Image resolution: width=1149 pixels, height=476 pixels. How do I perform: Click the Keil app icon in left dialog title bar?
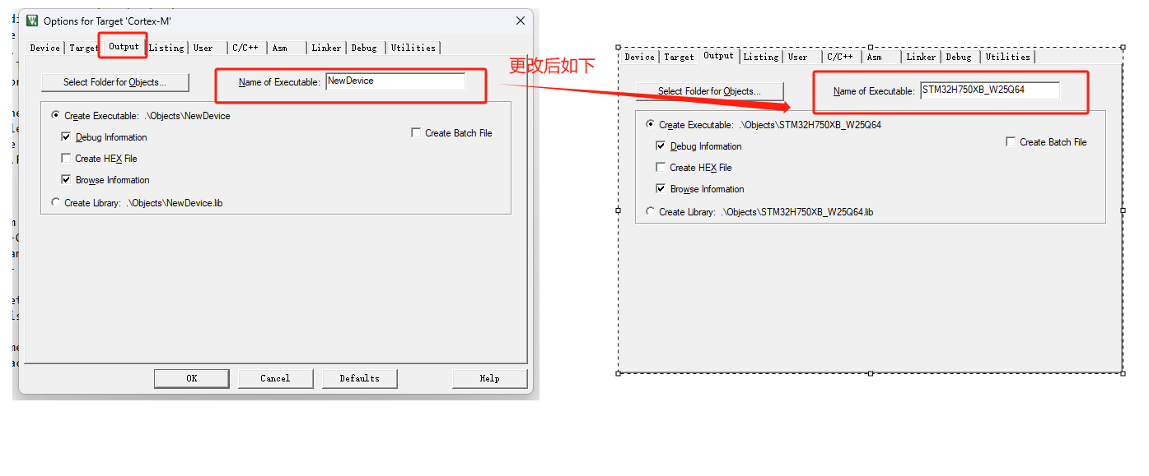32,21
